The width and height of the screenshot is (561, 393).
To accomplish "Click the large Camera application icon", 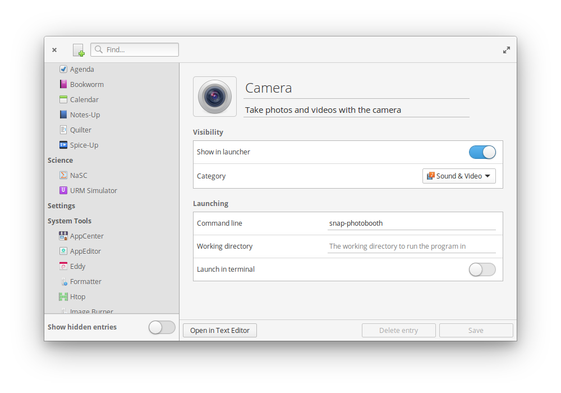I will [x=215, y=97].
